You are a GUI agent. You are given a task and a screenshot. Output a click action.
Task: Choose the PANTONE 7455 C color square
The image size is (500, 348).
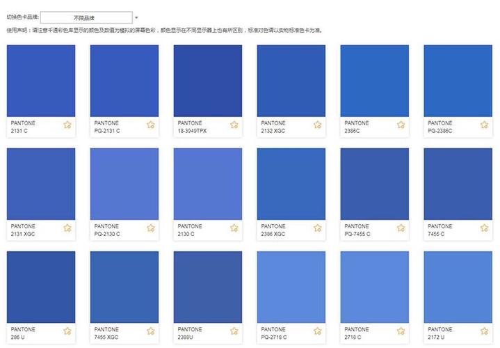tap(458, 184)
